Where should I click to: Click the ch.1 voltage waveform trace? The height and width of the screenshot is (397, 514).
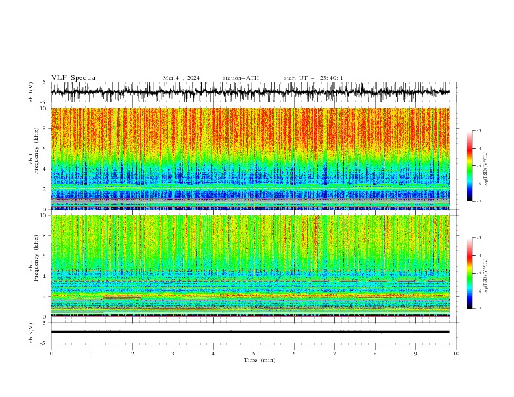click(x=251, y=92)
